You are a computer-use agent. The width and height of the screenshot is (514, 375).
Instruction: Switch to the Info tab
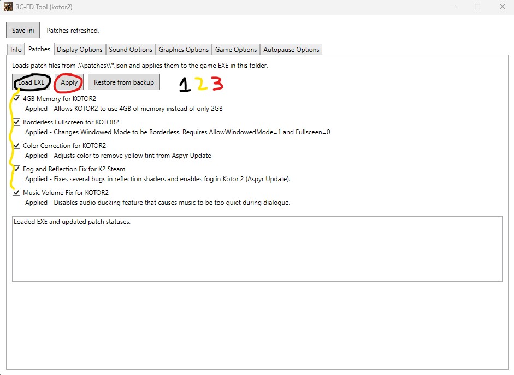[x=16, y=50]
